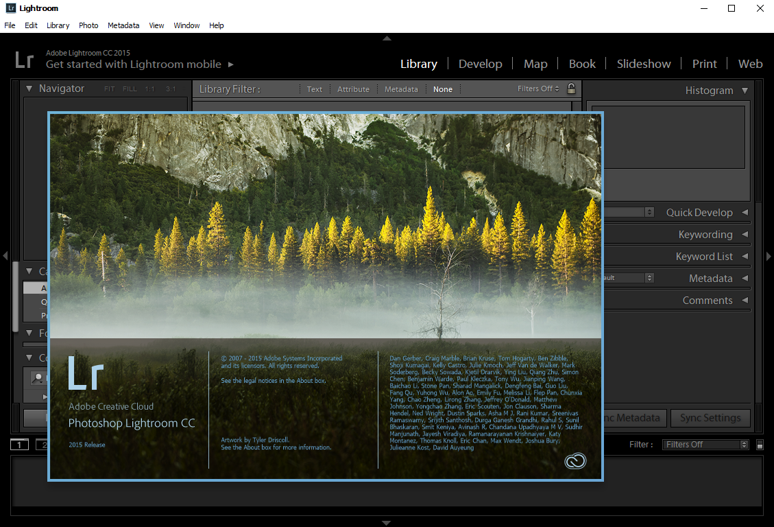Screen dimensions: 774x527
Task: Hide the bottom filmstrip panel arrow
Action: (387, 523)
